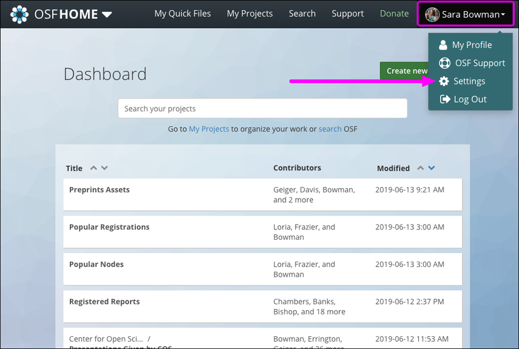Sort Title descending with down chevron
This screenshot has height=349, width=519.
(104, 168)
